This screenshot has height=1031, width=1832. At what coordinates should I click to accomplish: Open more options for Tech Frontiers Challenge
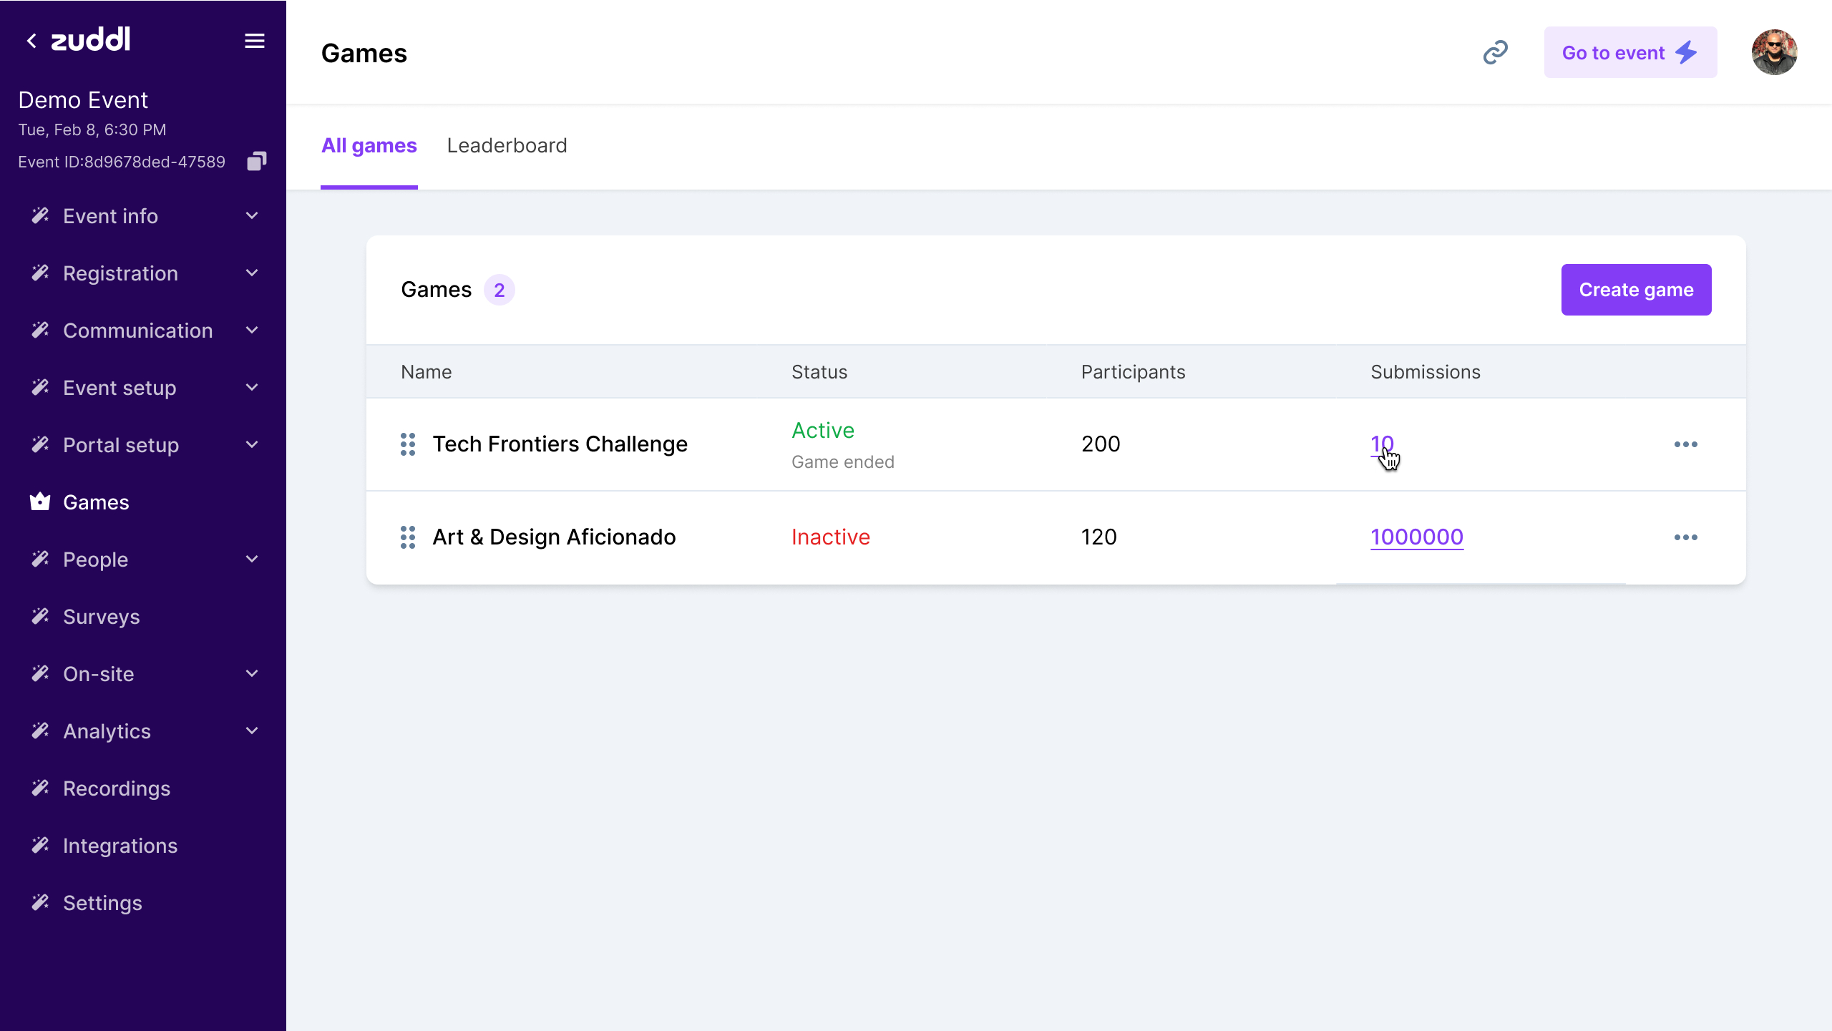(1685, 444)
